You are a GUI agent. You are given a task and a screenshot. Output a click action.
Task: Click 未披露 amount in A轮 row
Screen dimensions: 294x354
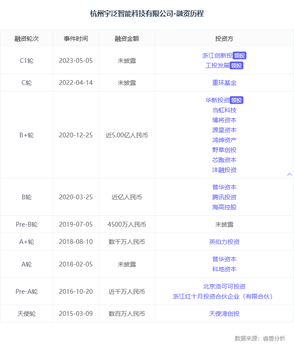click(127, 264)
